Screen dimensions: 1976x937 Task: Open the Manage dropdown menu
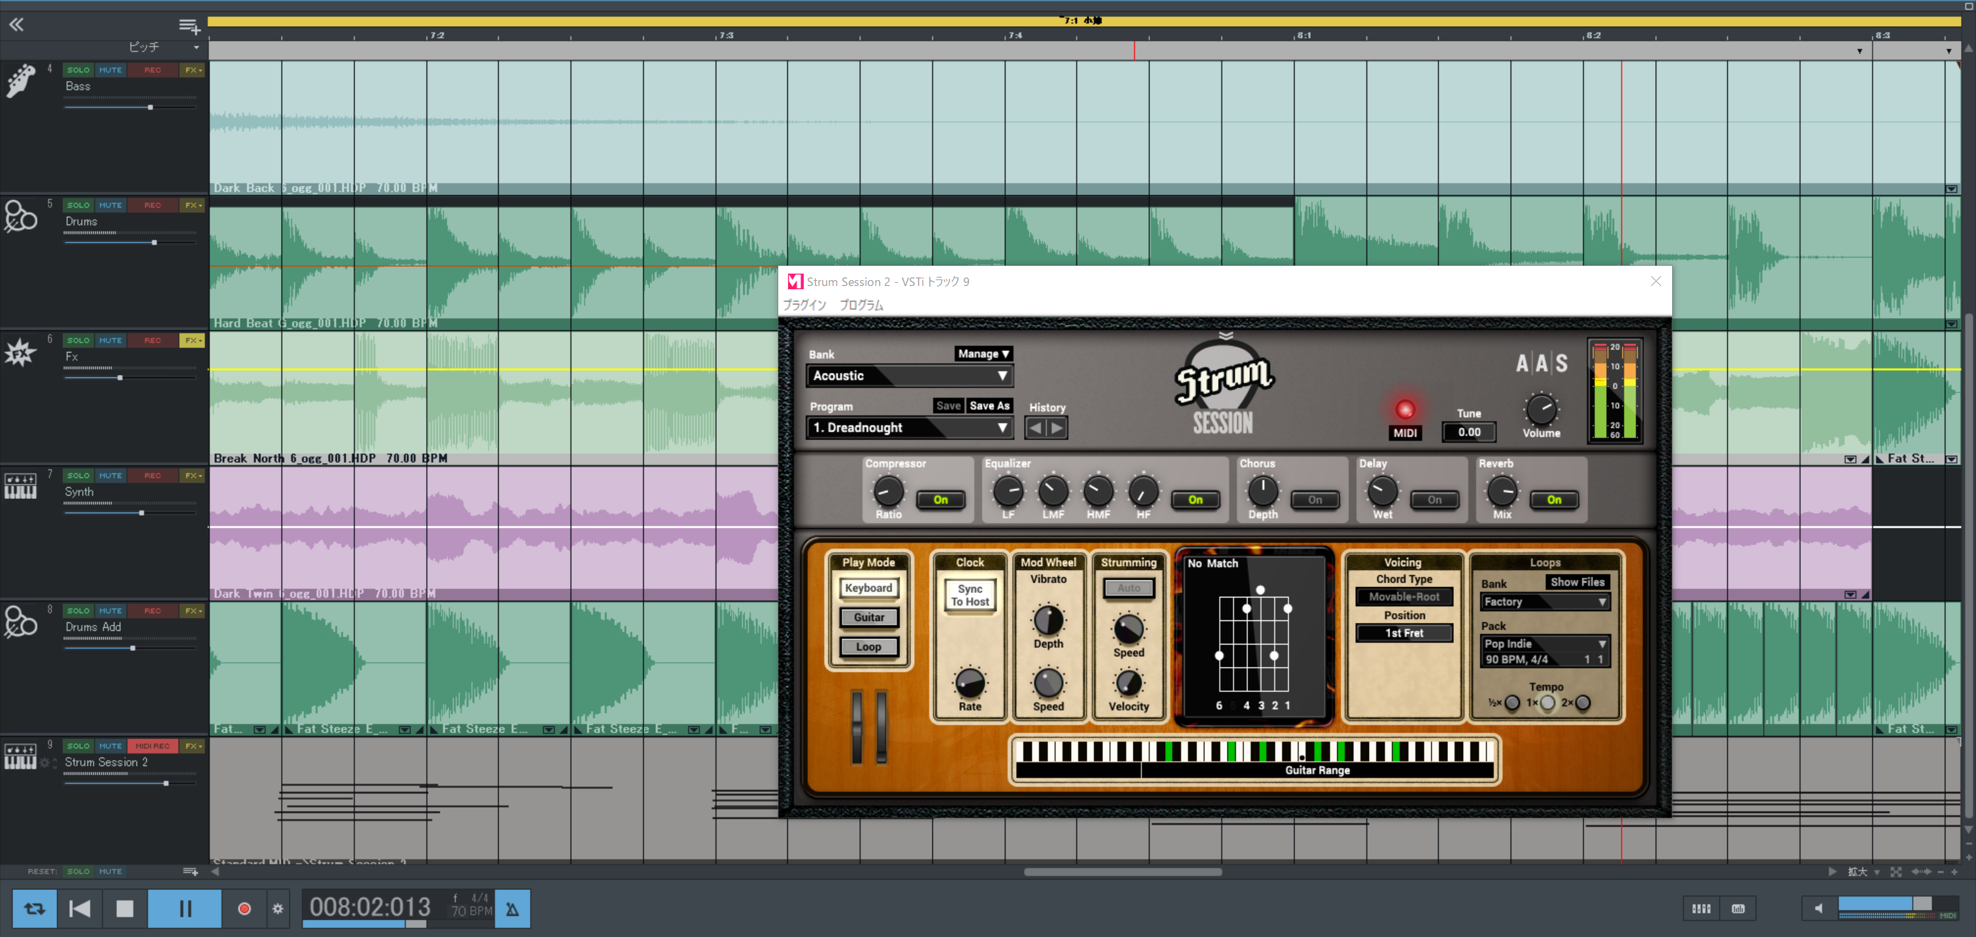coord(983,353)
